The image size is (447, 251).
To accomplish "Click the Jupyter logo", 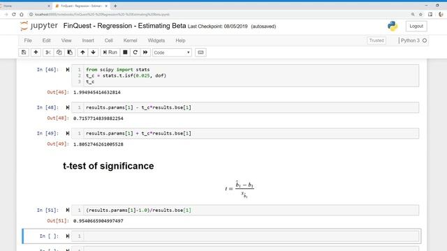I will 39,26.
